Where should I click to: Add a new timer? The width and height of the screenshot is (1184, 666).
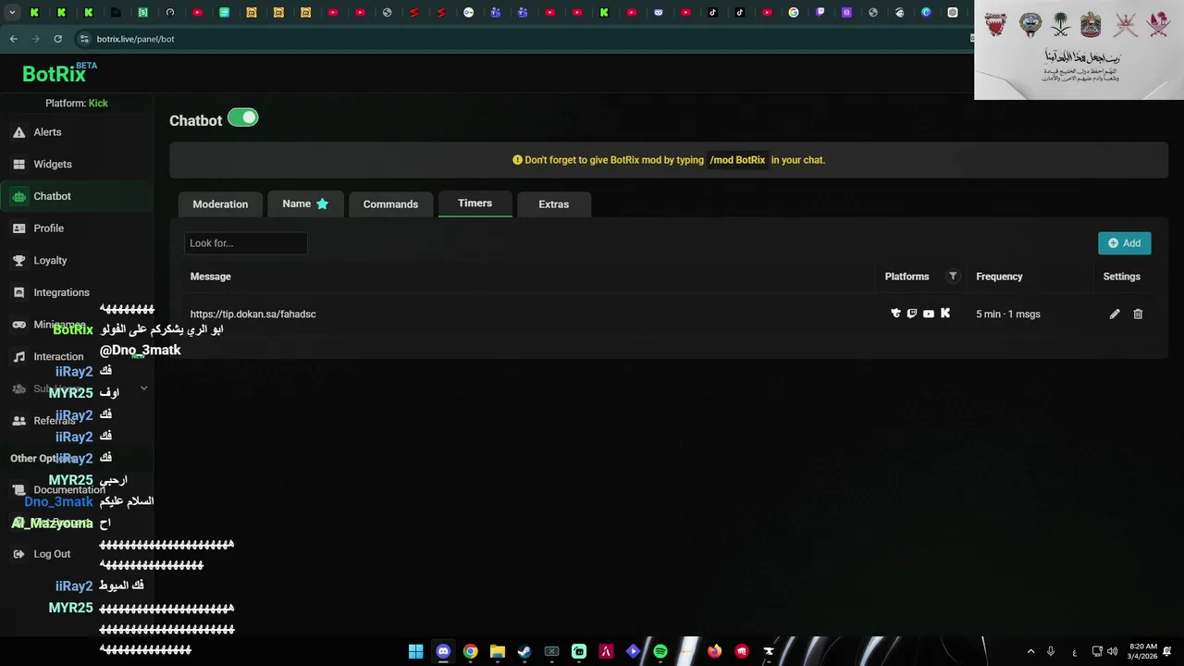[x=1125, y=243]
